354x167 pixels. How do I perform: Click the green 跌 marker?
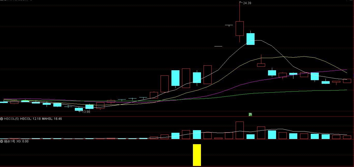coord(250,114)
